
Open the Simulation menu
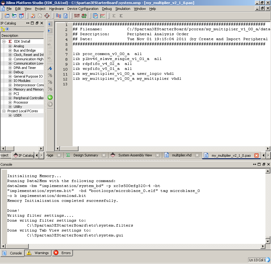point(123,9)
